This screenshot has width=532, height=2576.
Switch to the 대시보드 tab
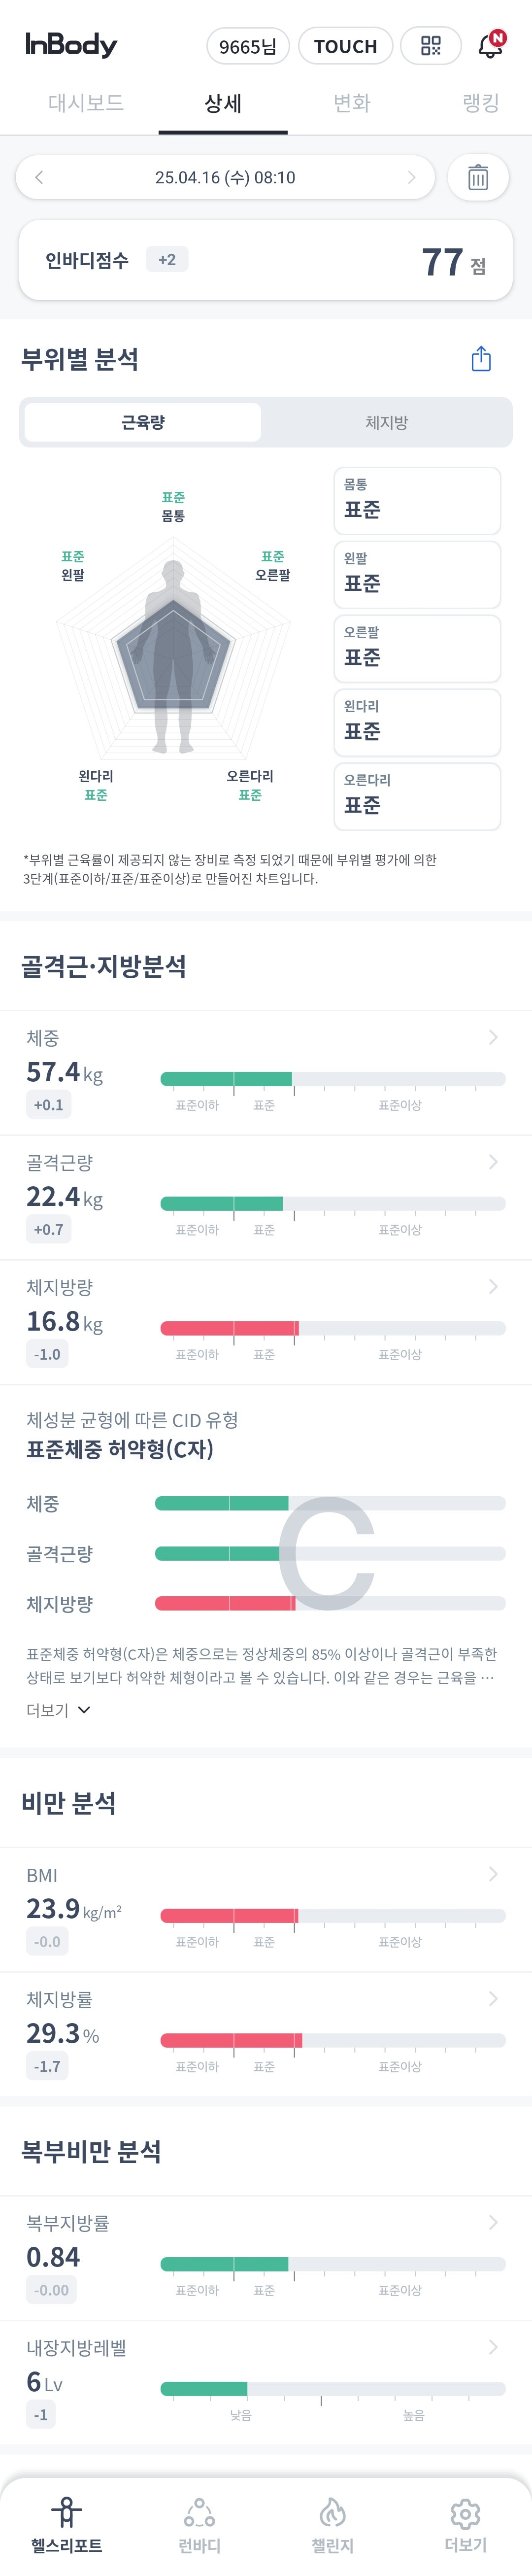click(86, 103)
